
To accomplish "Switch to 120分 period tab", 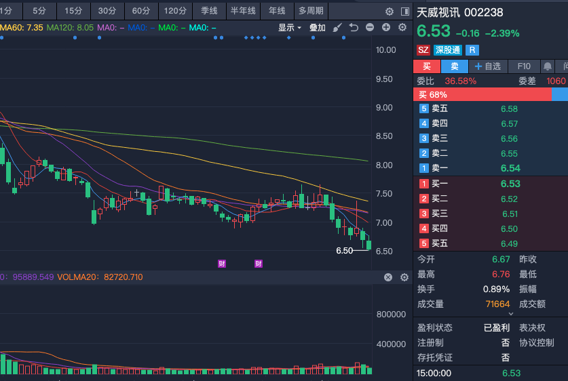I will click(x=175, y=11).
